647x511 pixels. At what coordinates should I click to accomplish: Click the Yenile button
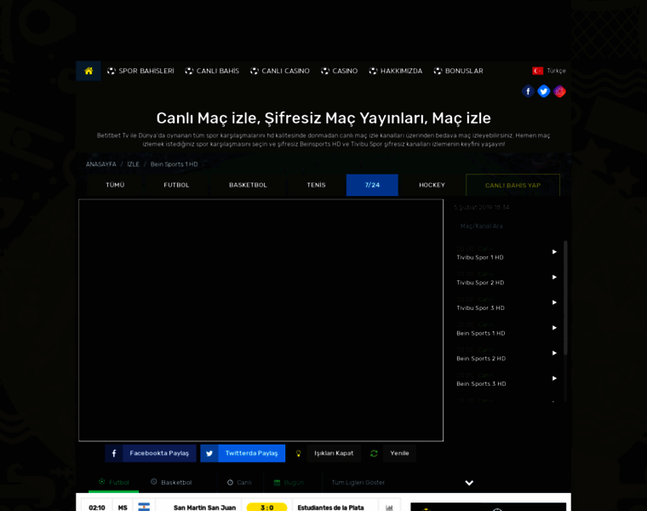point(399,453)
